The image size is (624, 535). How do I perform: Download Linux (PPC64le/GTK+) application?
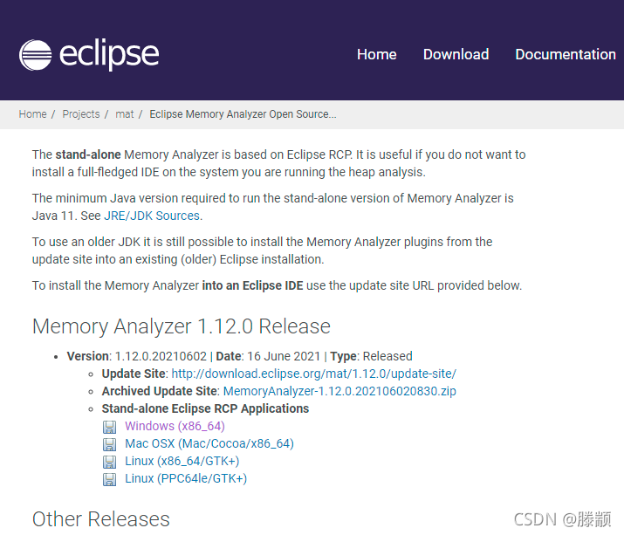point(186,479)
